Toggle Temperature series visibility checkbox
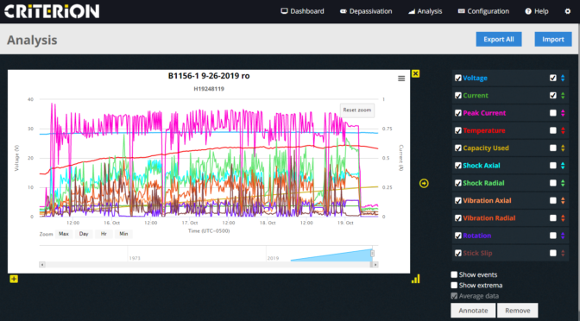 click(458, 130)
